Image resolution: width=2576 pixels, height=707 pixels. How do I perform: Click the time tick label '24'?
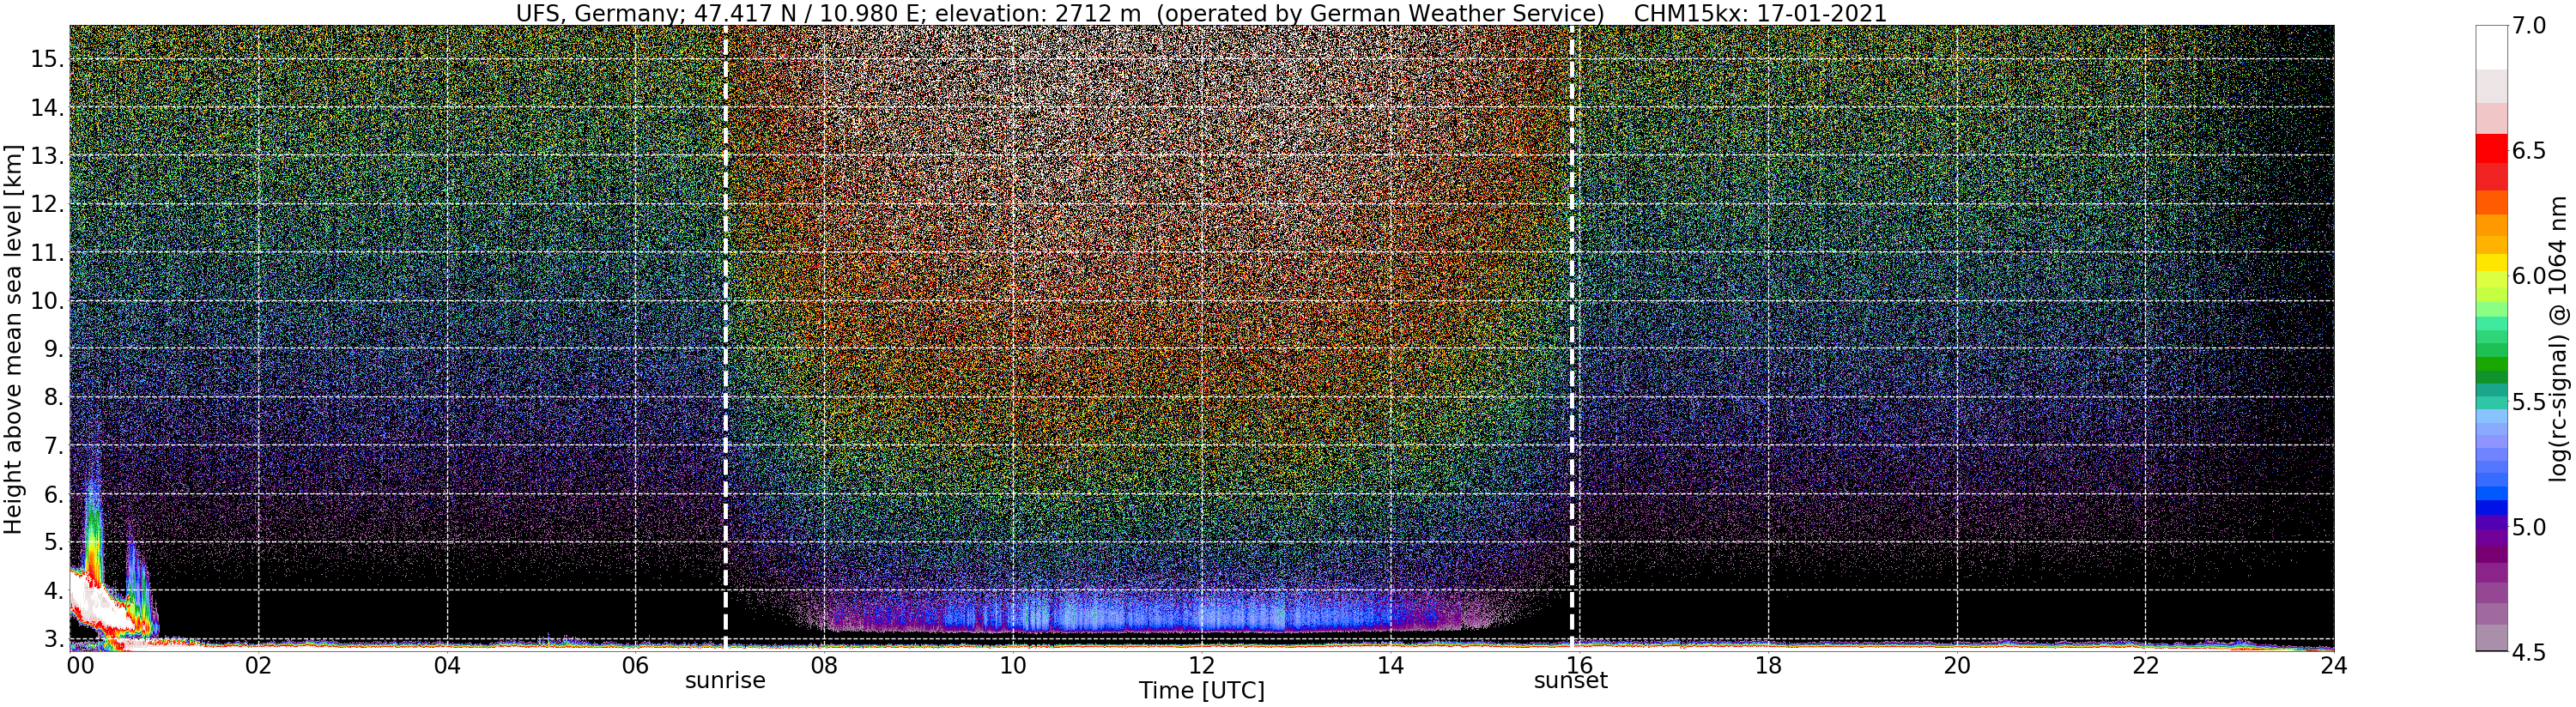(x=2333, y=665)
